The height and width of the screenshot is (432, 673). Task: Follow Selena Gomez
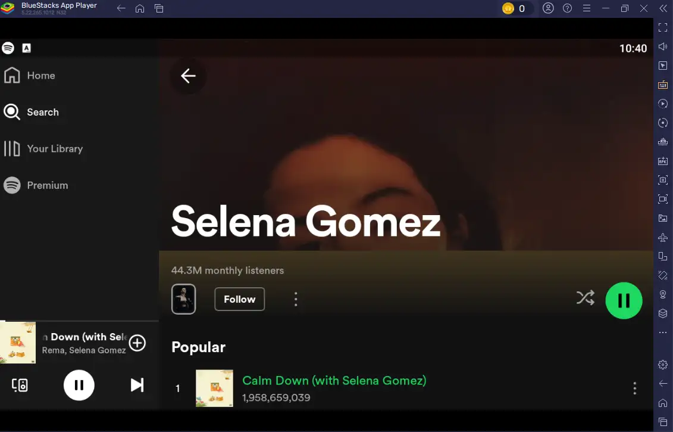pyautogui.click(x=239, y=299)
